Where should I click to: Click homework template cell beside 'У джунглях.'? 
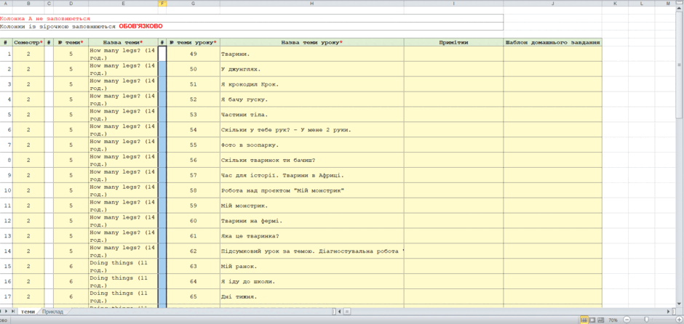(553, 69)
